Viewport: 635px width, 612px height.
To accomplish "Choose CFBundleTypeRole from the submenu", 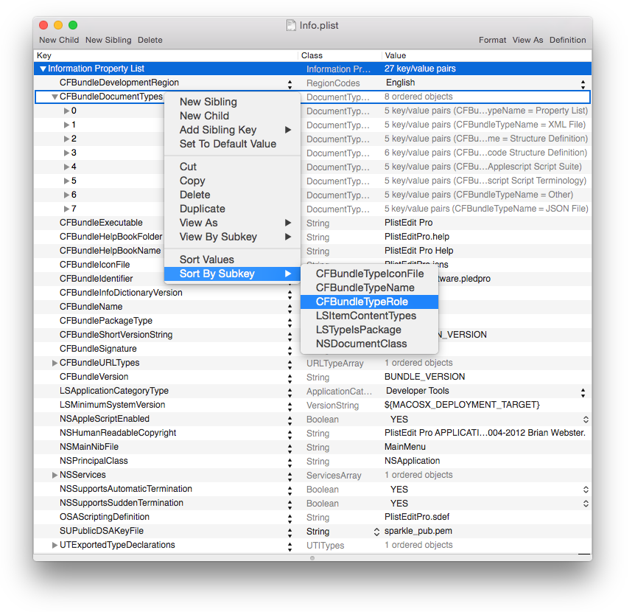I will [362, 302].
